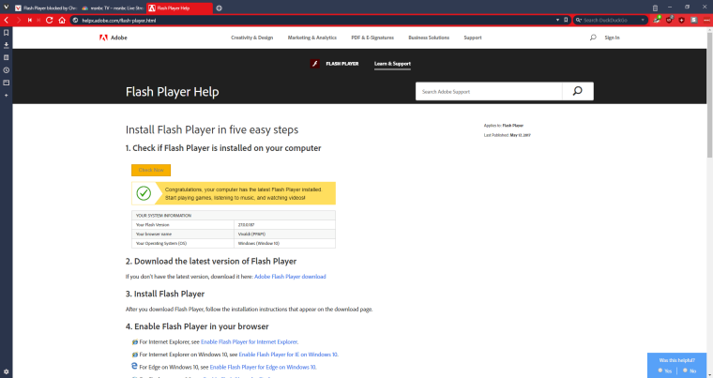The height and width of the screenshot is (378, 713).
Task: Click the green checkmark success icon
Action: pos(144,193)
